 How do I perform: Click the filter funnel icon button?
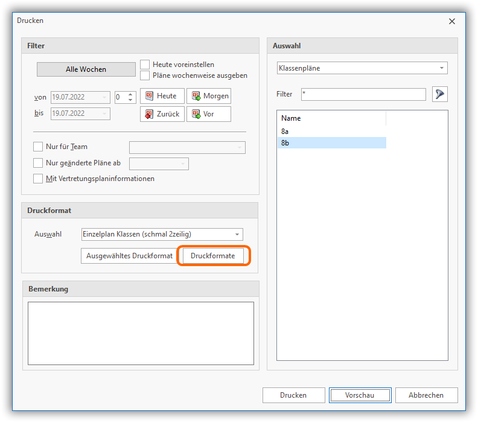(440, 94)
